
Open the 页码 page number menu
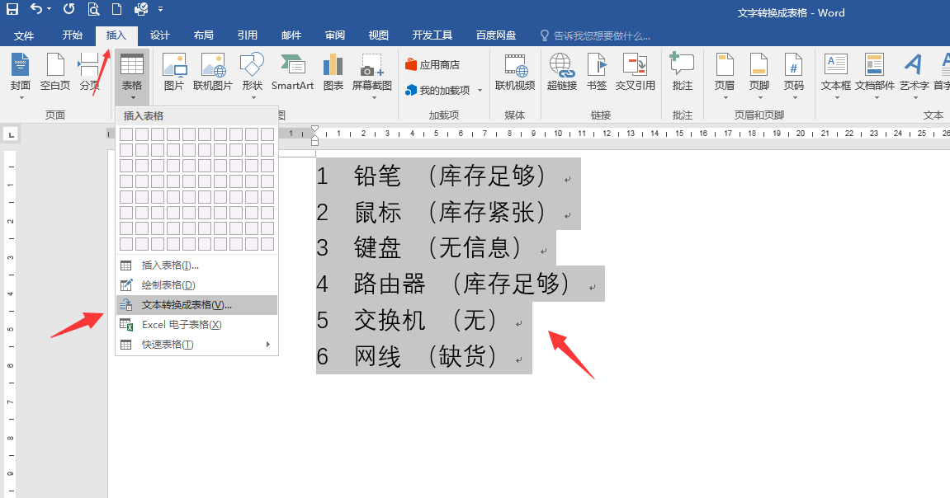pos(794,76)
